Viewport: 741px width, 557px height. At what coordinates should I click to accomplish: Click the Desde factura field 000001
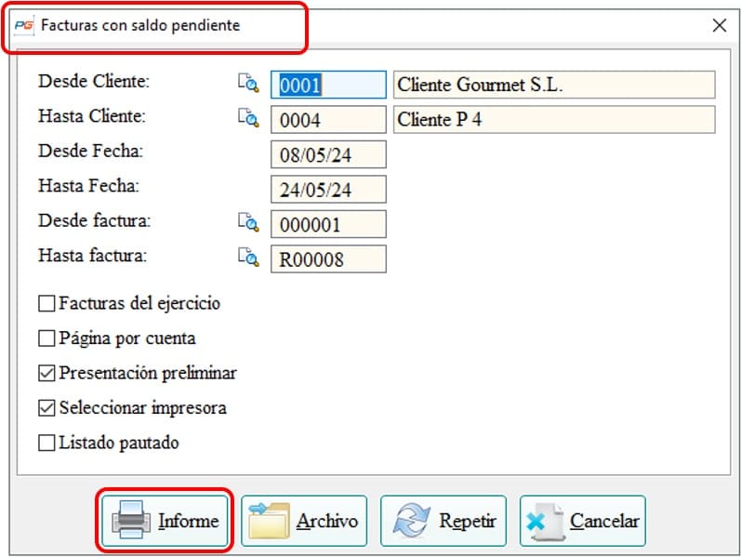click(x=328, y=224)
